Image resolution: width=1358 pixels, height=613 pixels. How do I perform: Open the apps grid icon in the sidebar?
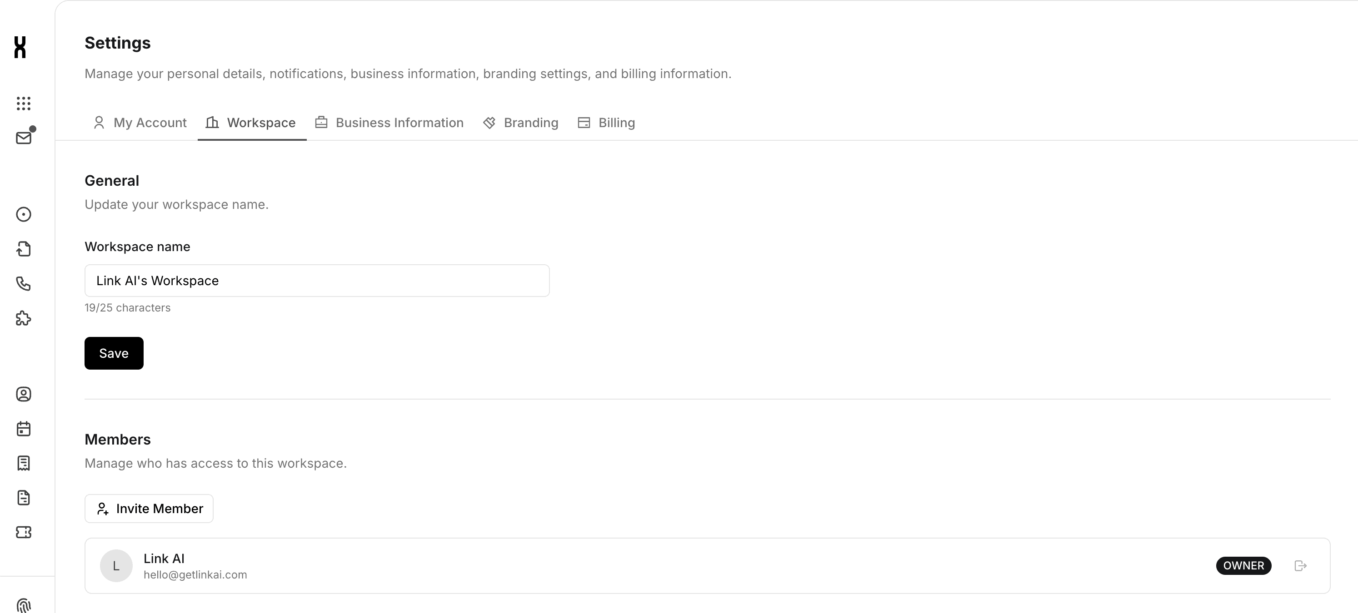tap(24, 103)
